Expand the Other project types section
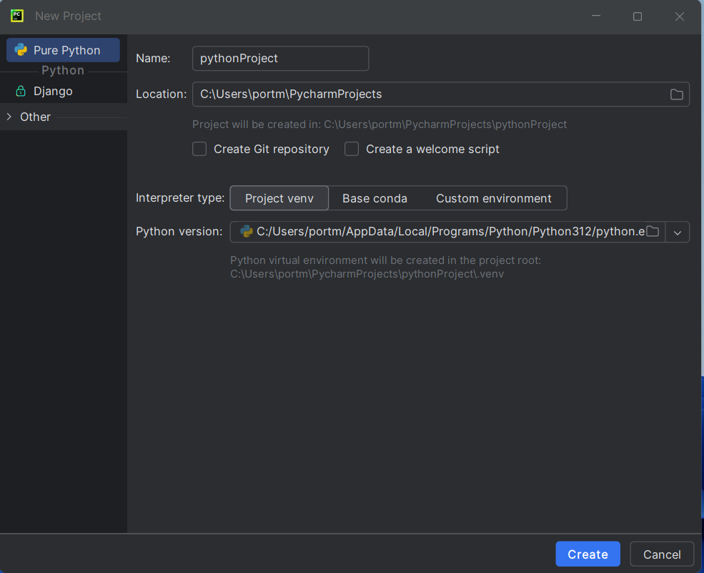 (9, 117)
